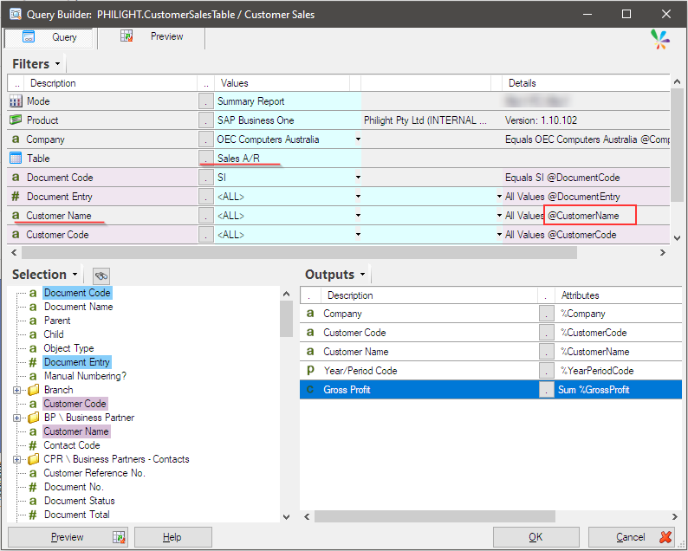Open the Selection dropdown menu

[75, 275]
